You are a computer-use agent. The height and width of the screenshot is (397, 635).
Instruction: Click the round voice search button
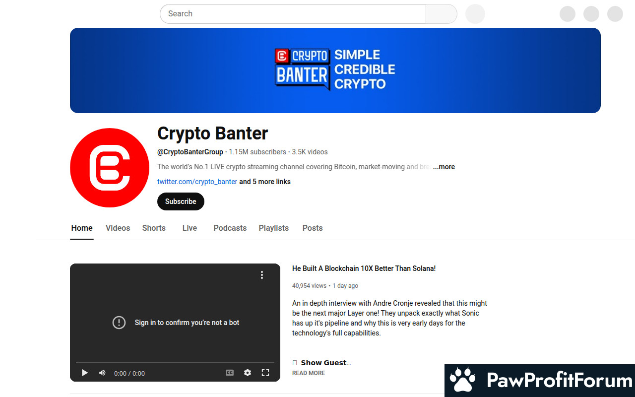(475, 14)
